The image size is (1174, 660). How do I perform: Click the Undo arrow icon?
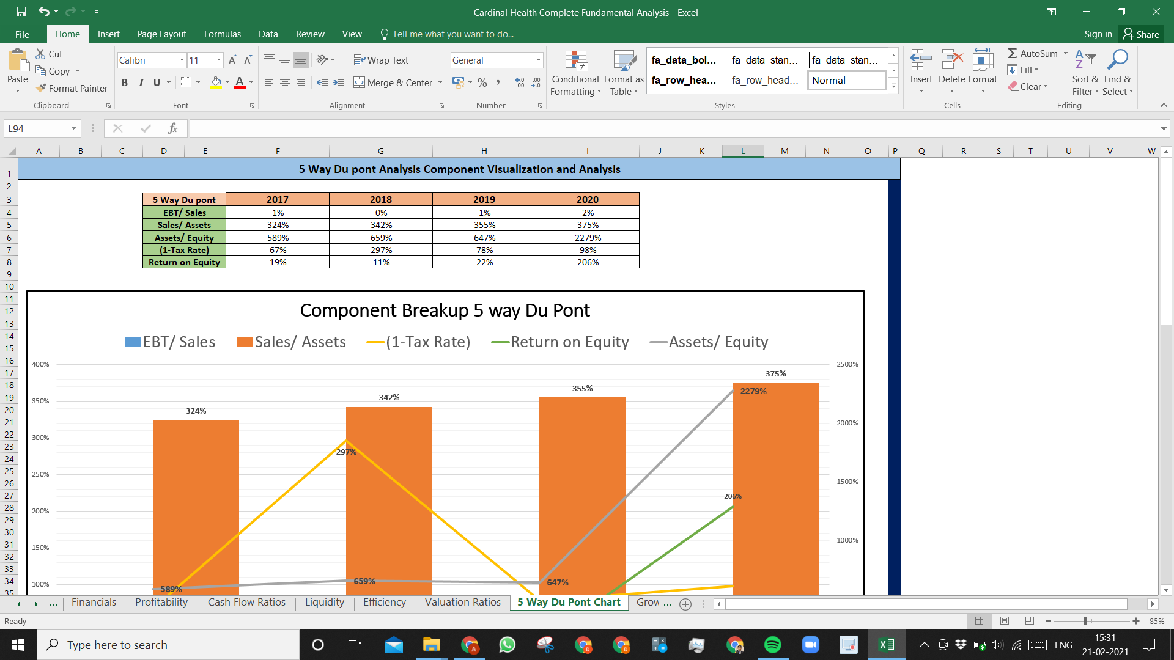pos(44,12)
